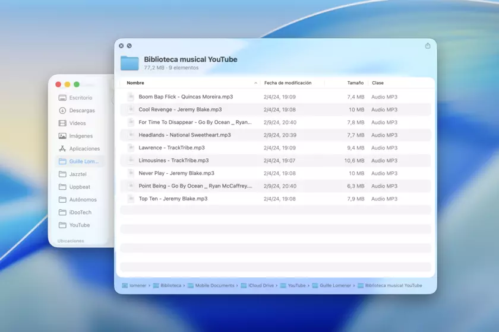Close the Quick Look preview with X button
The height and width of the screenshot is (332, 499).
(x=121, y=46)
